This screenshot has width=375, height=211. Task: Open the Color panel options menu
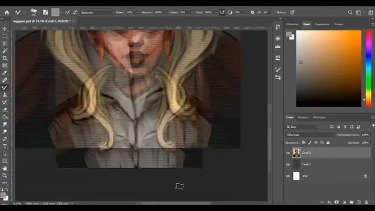[x=373, y=25]
